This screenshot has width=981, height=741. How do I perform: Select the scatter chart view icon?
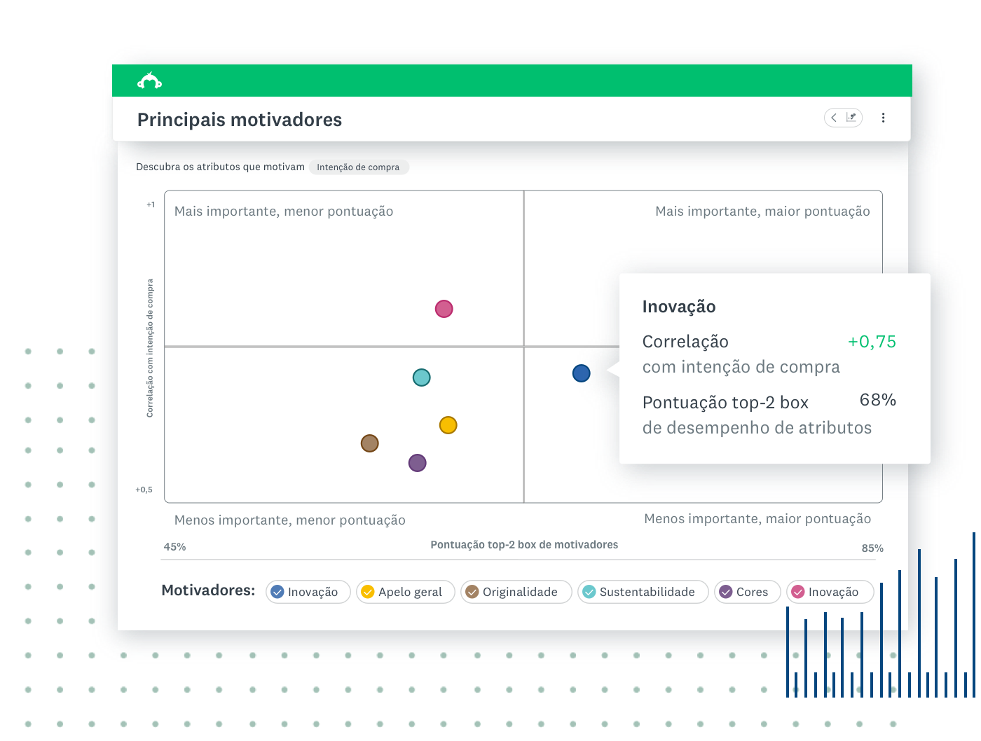(852, 118)
